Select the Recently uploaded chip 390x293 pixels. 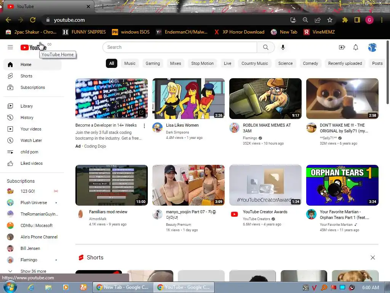[x=345, y=63]
